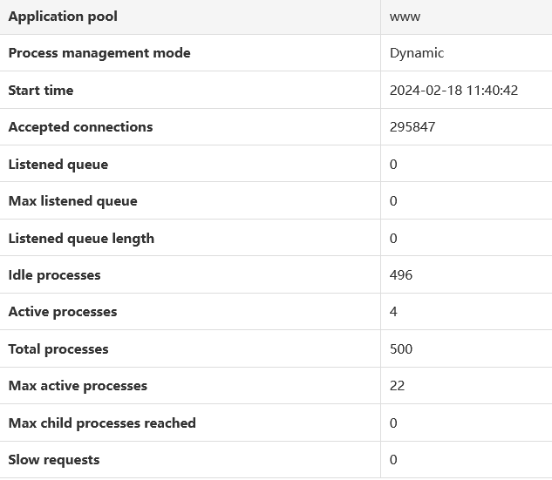Select the 295847 connections value
Viewport: 552px width, 480px height.
(412, 127)
